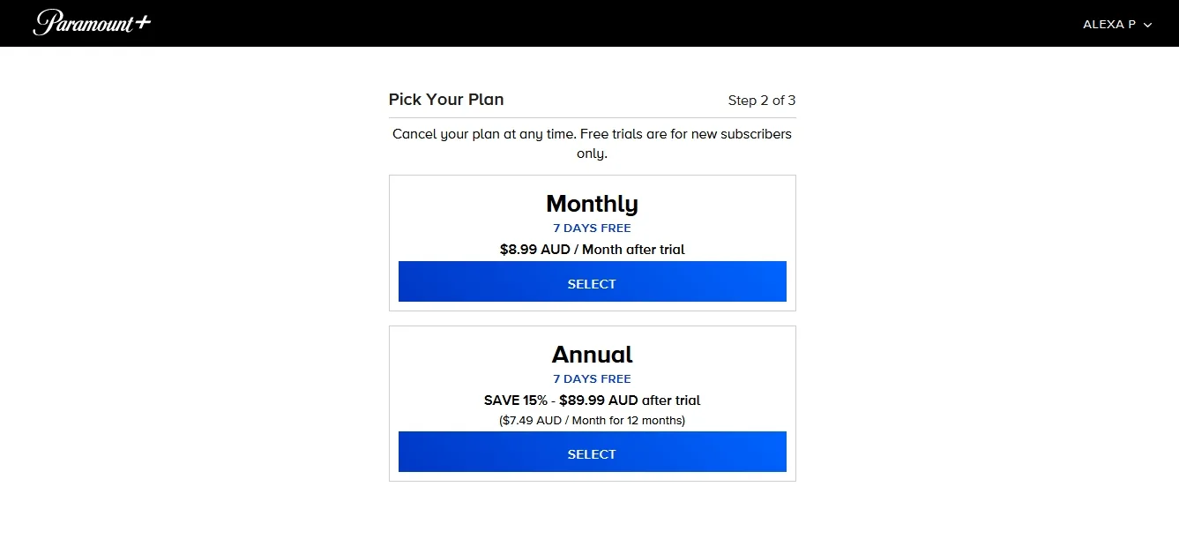Click the Paramount+ logo
1179x539 pixels.
(92, 23)
